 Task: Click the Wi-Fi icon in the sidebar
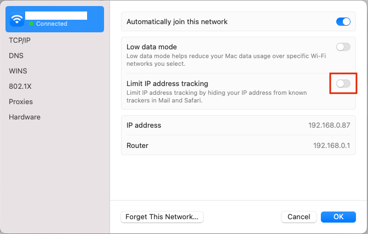17,20
